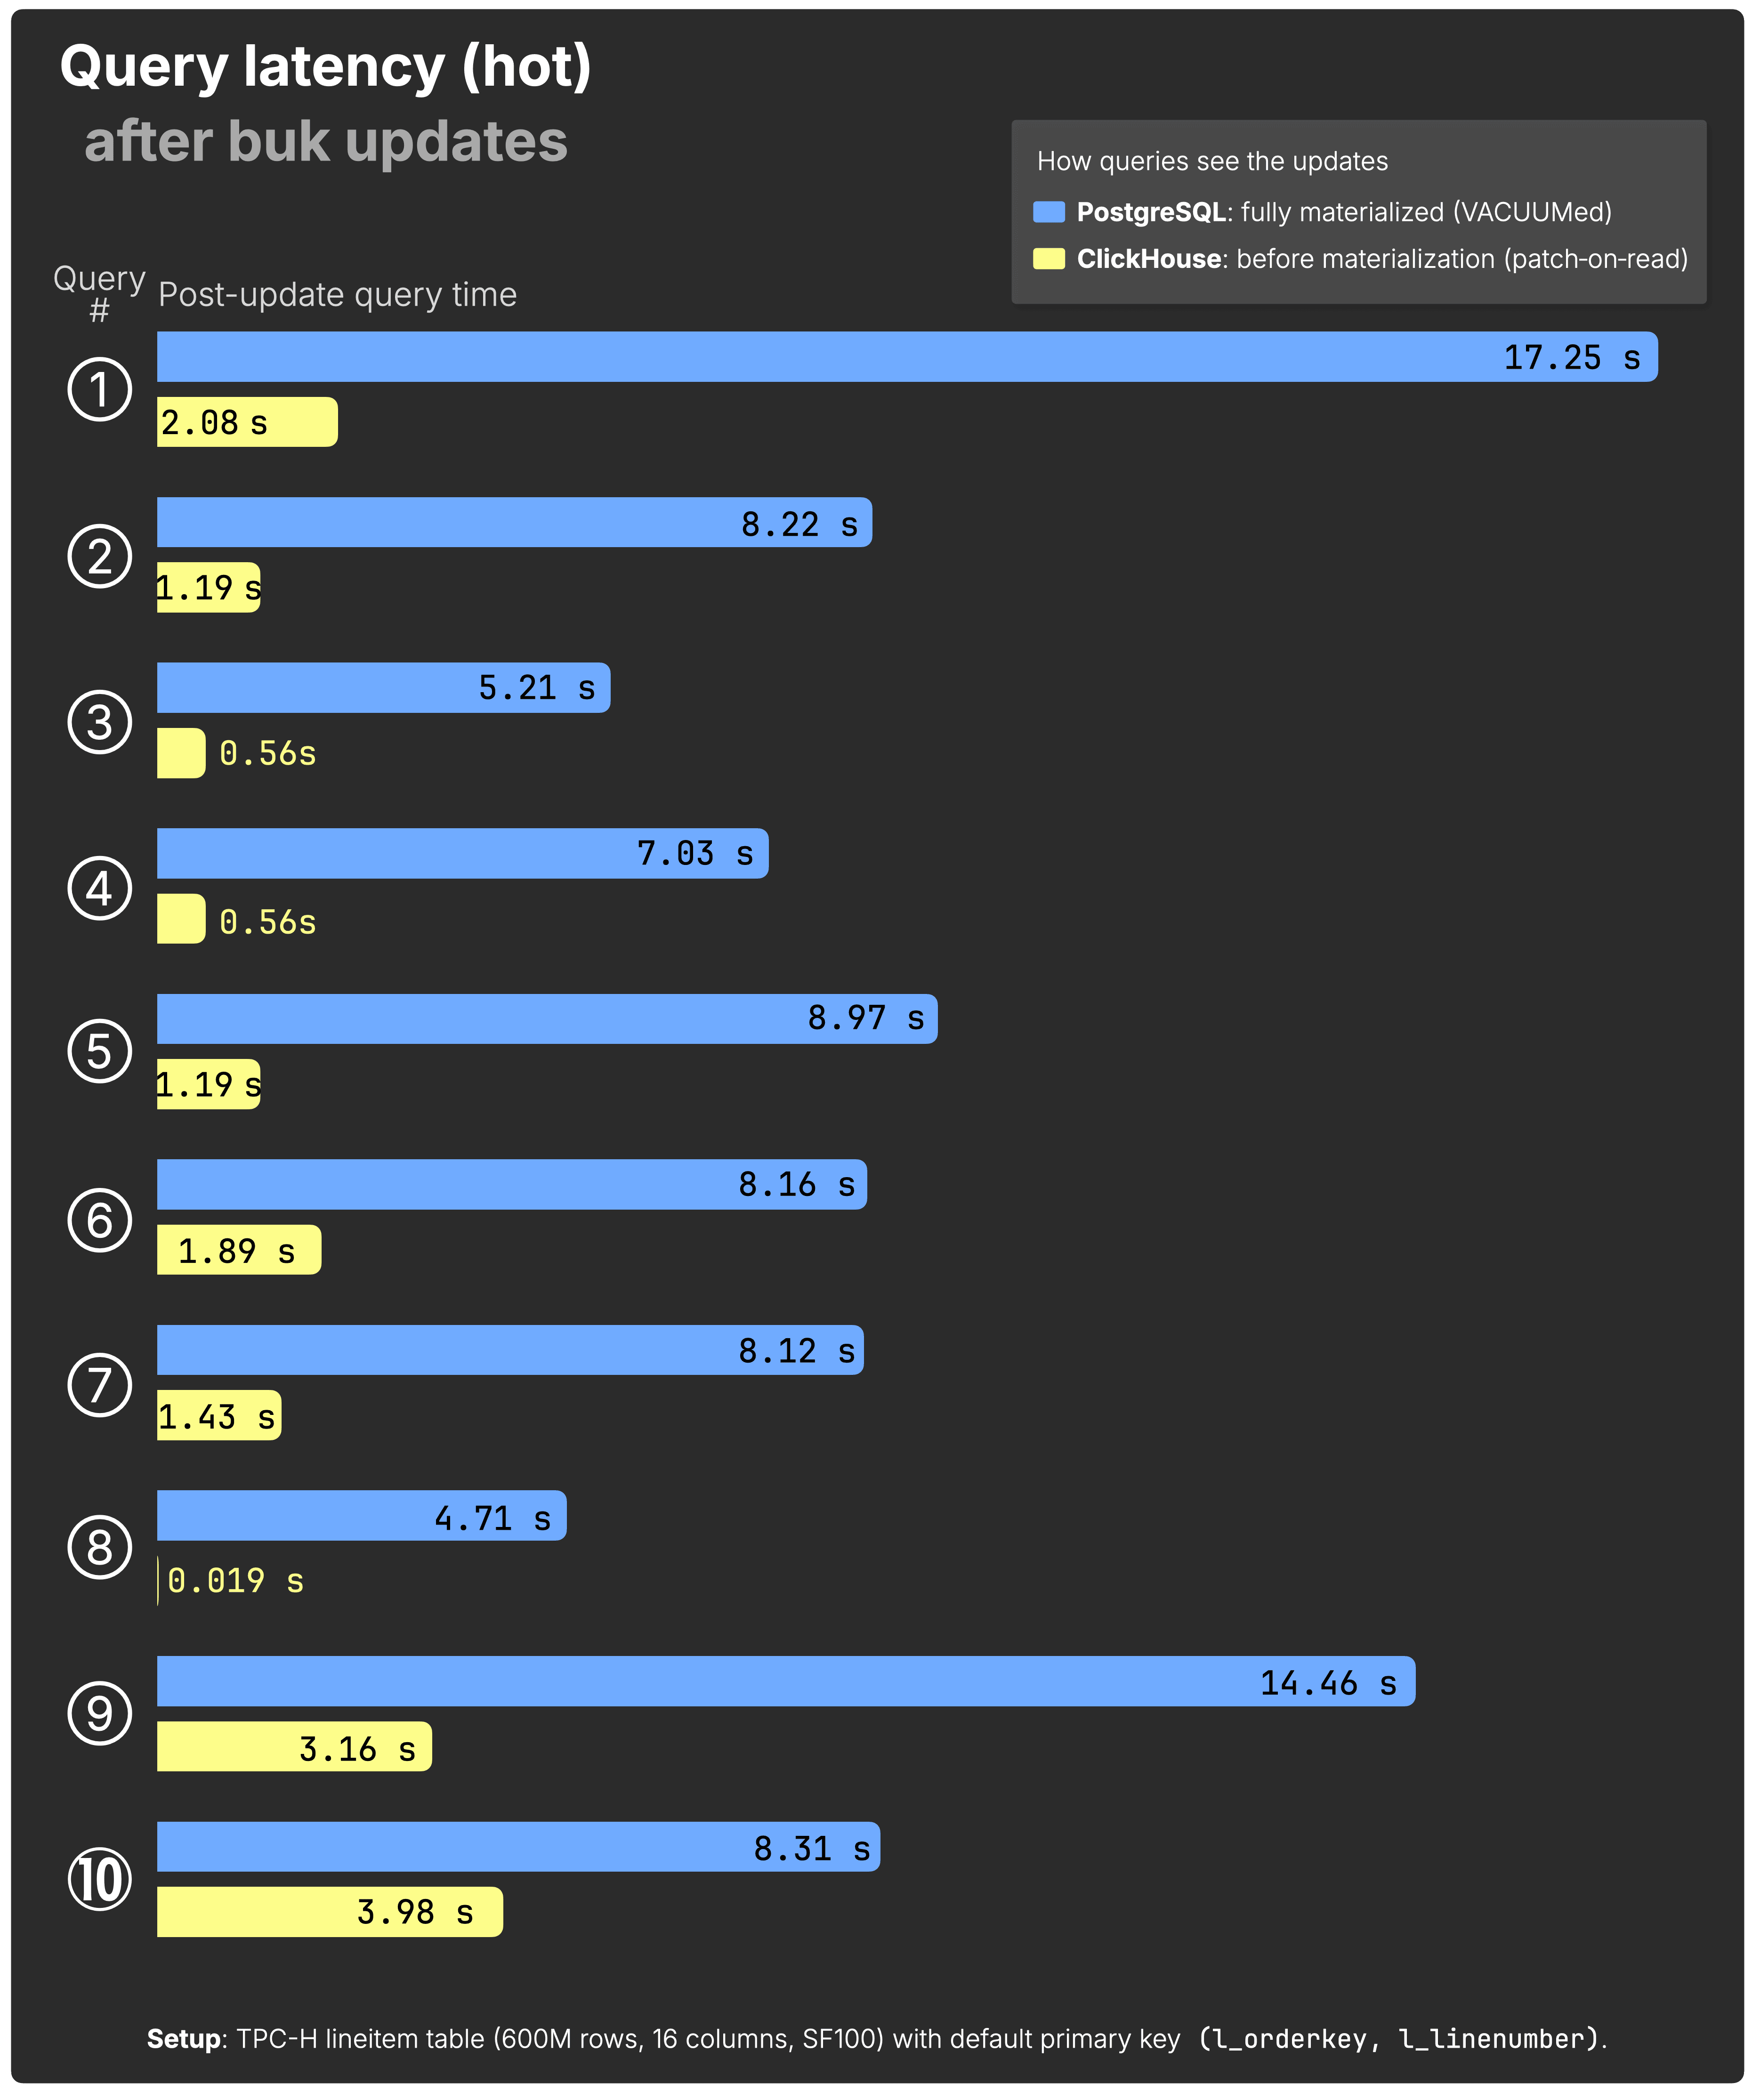Click the circled number 10 query icon
1752x2100 pixels.
[100, 1879]
